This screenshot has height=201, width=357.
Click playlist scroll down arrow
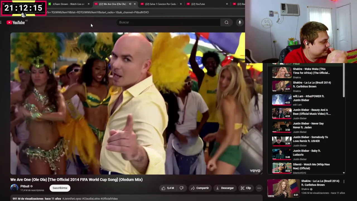pyautogui.click(x=344, y=173)
